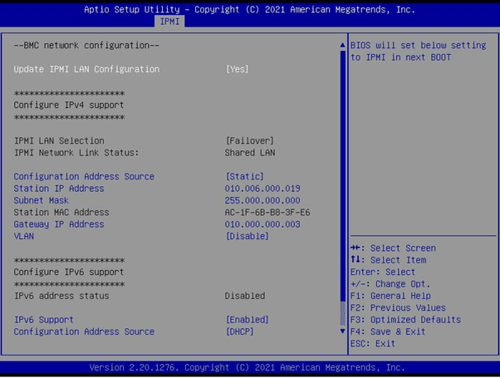500x378 pixels.
Task: Select the IPMI tab
Action: (x=169, y=22)
